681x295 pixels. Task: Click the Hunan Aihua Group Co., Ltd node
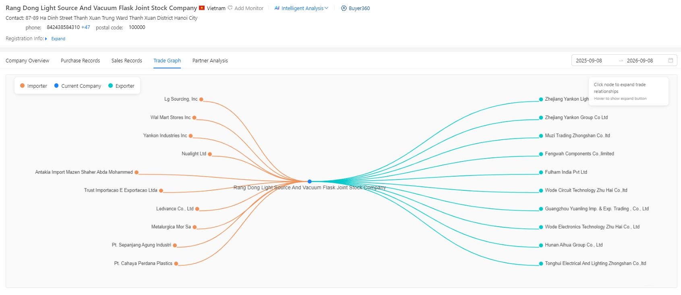[x=541, y=245]
